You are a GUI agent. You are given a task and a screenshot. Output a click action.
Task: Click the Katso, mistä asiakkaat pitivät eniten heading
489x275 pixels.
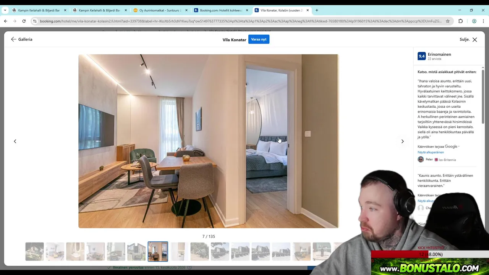[447, 72]
